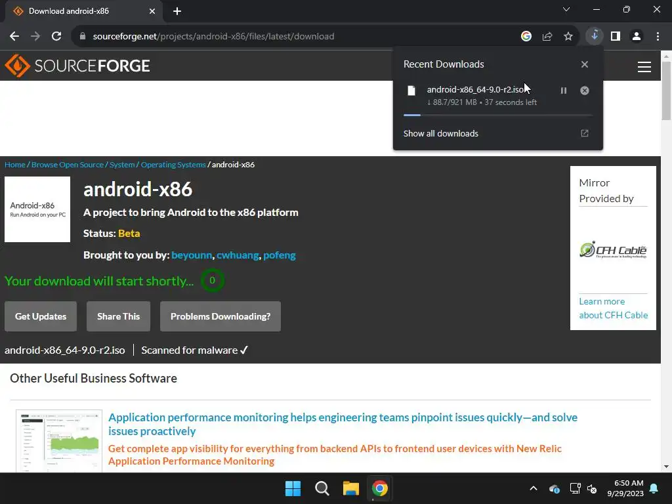Viewport: 672px width, 504px height.
Task: Cancel the android-x86 ISO download
Action: 585,91
